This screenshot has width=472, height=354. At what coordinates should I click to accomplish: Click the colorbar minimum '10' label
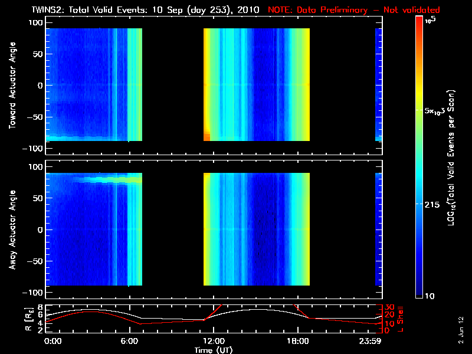(430, 296)
